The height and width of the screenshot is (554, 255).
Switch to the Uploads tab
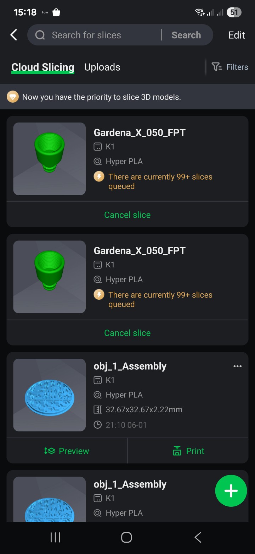coord(102,67)
